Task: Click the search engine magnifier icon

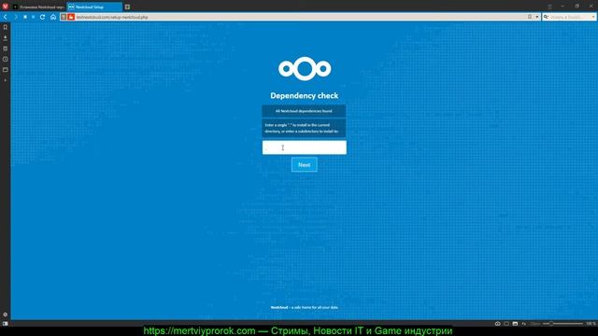Action: pyautogui.click(x=546, y=17)
